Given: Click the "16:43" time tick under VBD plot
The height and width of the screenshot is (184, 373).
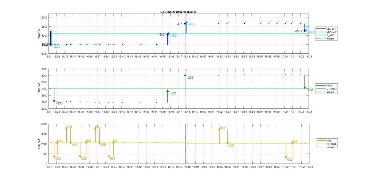Looking at the screenshot, I should [x=146, y=57].
